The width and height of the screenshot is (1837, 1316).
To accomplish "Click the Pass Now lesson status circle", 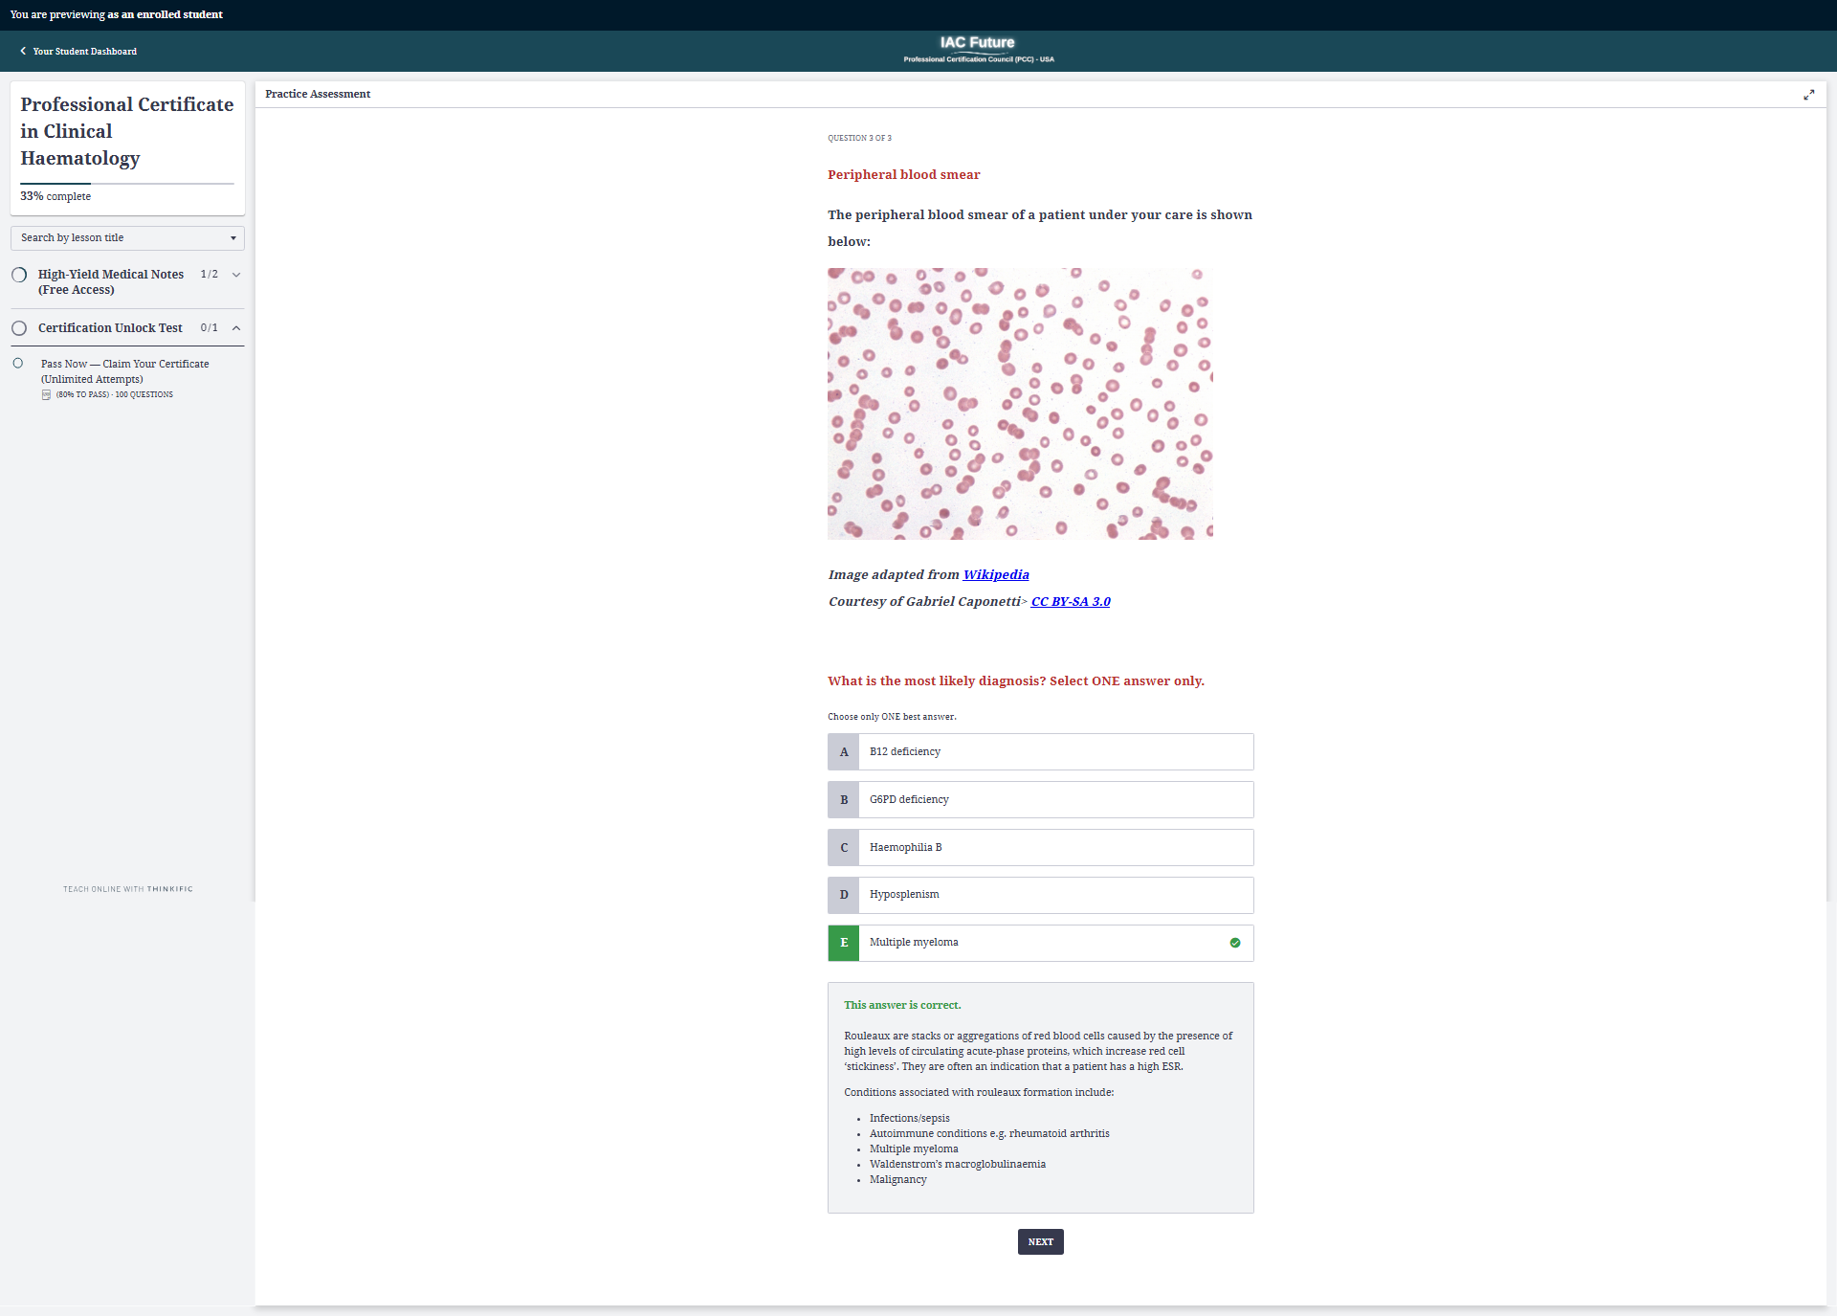I will click(x=18, y=364).
